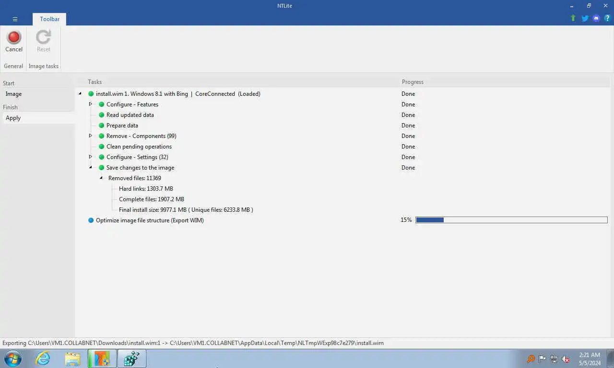Screen dimensions: 614x368
Task: Click green dot beside Remove - Components
Action: [x=101, y=136]
